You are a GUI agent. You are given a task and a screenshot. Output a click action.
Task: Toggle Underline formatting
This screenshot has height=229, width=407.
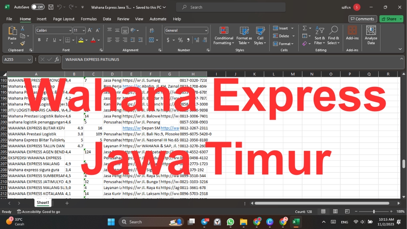click(x=55, y=40)
